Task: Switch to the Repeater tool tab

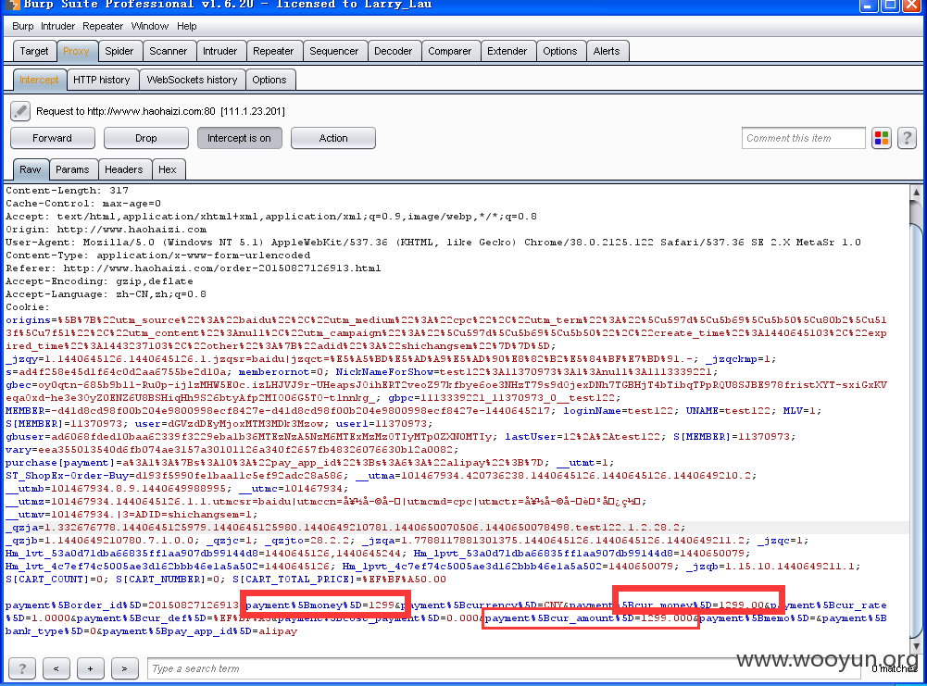Action: pos(273,51)
